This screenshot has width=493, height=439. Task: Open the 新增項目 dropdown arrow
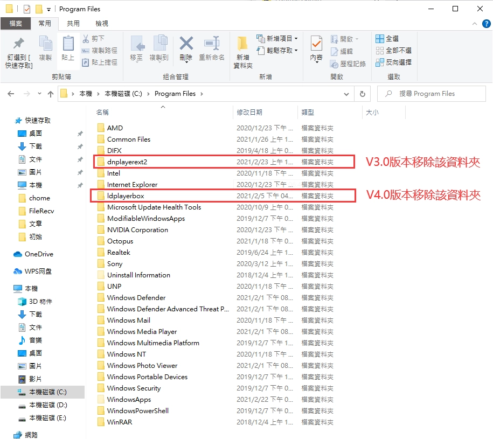pos(297,38)
